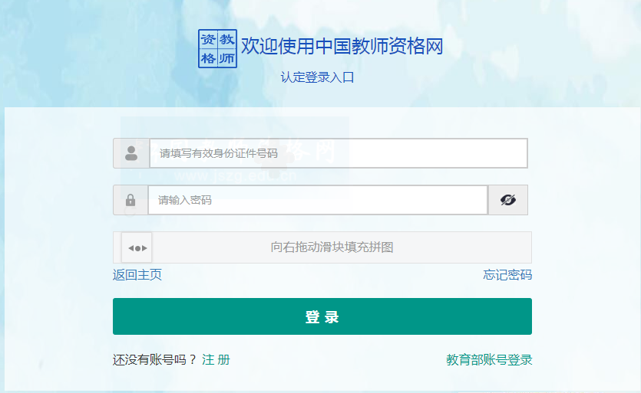Focus the 请填写有效身份证件号码 input field
Image resolution: width=641 pixels, height=393 pixels.
[338, 153]
